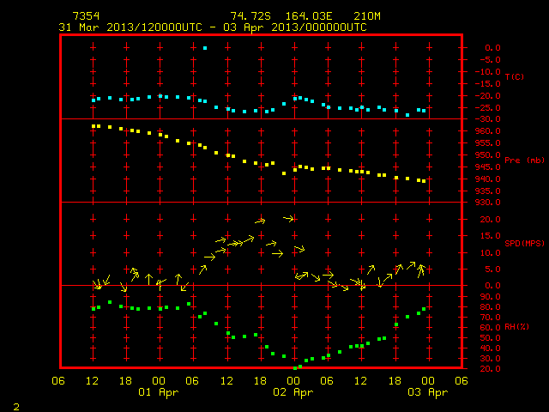Screen dimensions: 549x412
Task: Click the 74.72S latitude text
Action: tap(250, 16)
